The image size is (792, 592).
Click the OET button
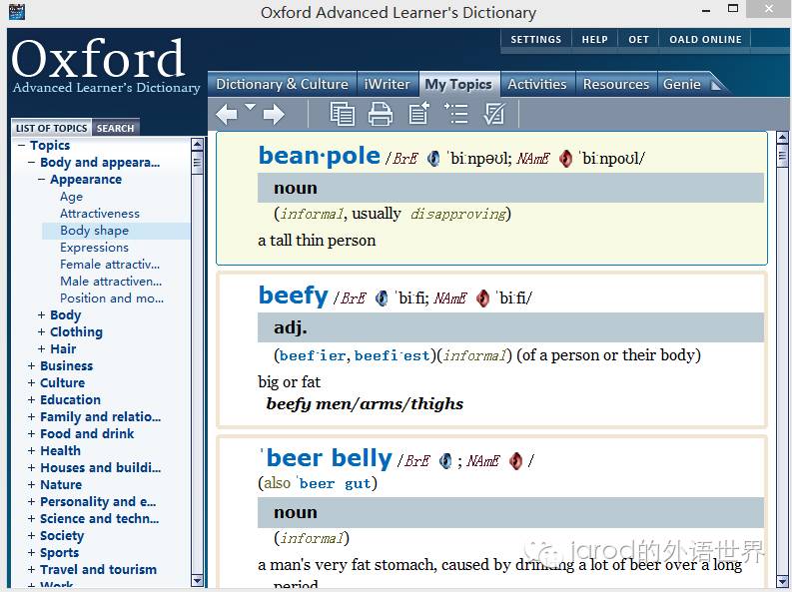click(x=638, y=39)
